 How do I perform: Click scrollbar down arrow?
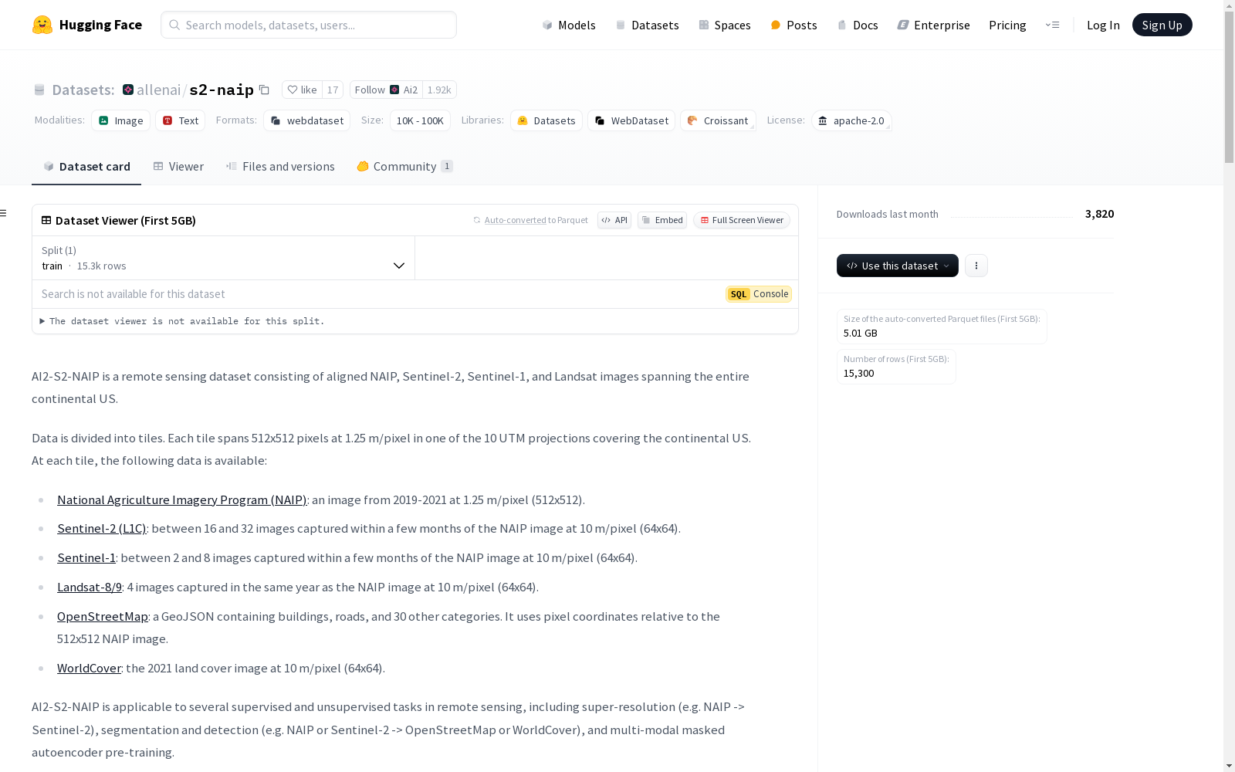click(x=1229, y=766)
